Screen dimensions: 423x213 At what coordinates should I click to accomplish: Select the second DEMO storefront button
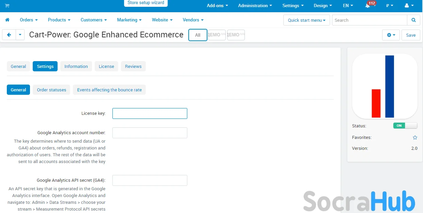pos(236,35)
